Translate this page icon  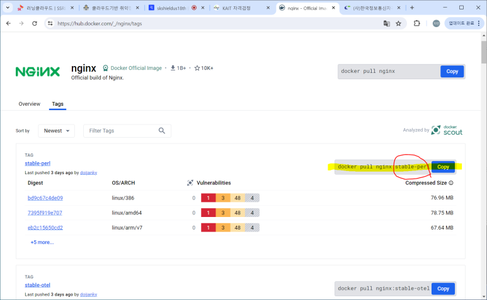point(386,23)
